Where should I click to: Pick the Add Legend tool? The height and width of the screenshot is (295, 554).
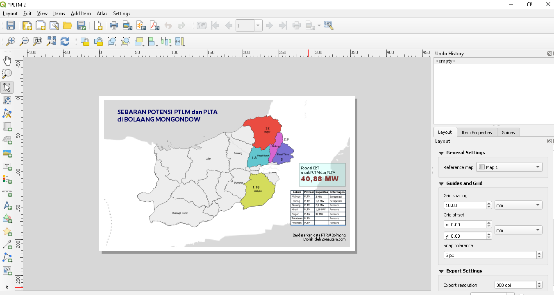coord(7,179)
